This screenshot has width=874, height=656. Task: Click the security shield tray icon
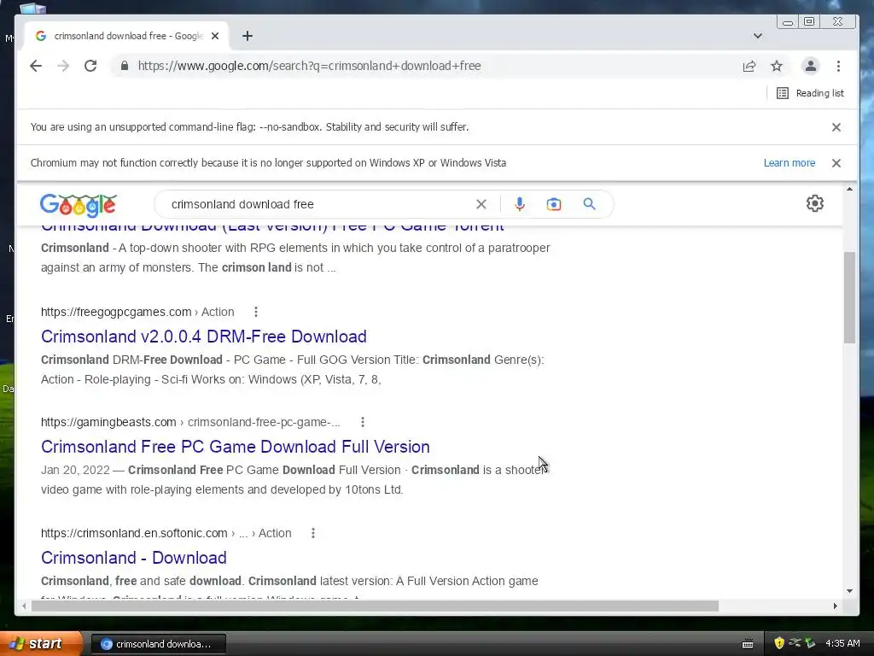click(x=779, y=643)
